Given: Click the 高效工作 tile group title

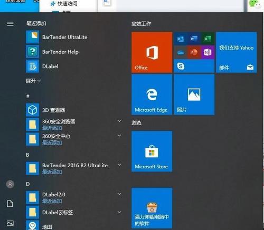Looking at the screenshot, I should 142,24.
